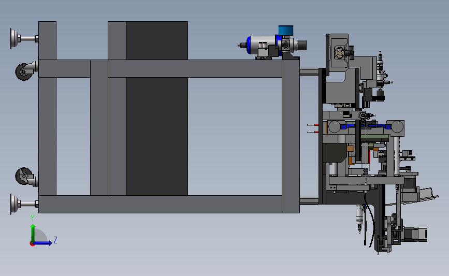Select the top leveling foot on frame's left
The height and width of the screenshot is (276, 449).
pos(24,38)
